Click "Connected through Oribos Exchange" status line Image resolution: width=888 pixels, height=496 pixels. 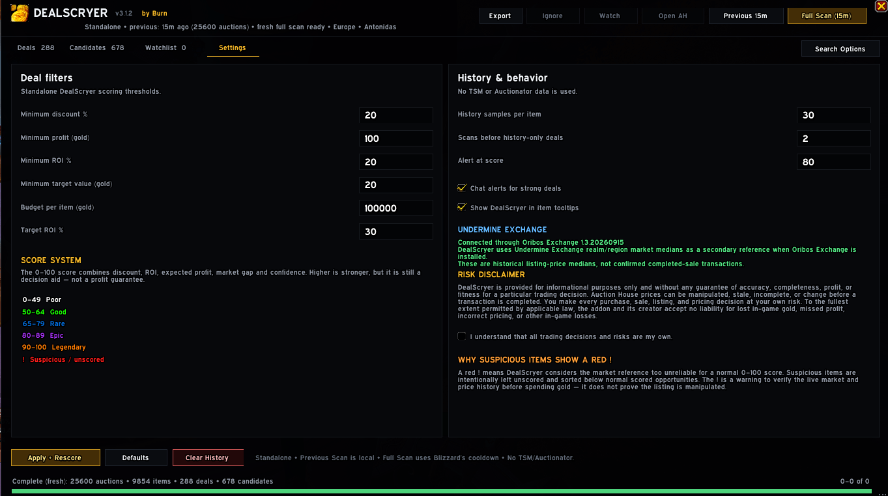pyautogui.click(x=541, y=243)
